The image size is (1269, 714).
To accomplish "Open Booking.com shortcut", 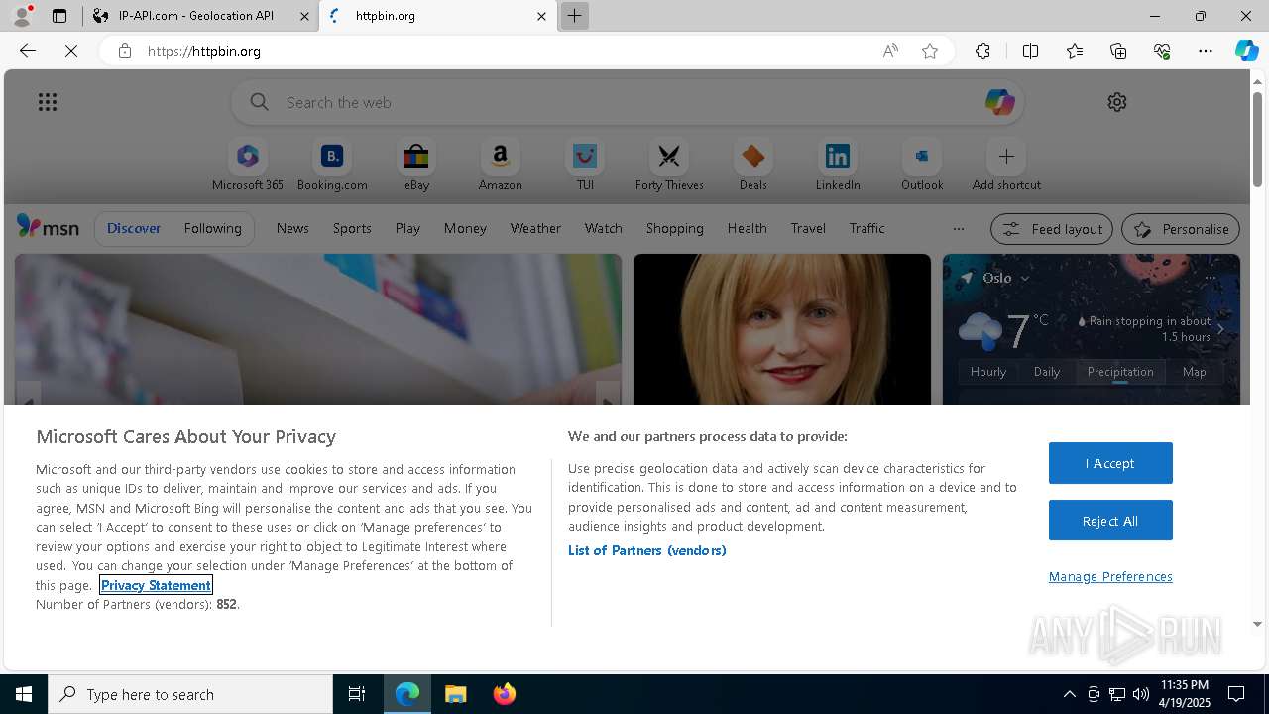I will click(332, 165).
